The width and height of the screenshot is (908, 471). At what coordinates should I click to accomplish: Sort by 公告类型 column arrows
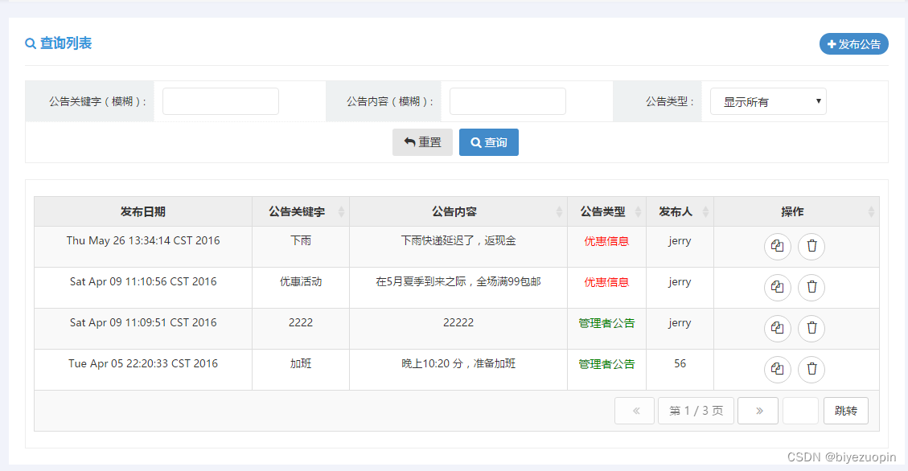click(x=638, y=211)
